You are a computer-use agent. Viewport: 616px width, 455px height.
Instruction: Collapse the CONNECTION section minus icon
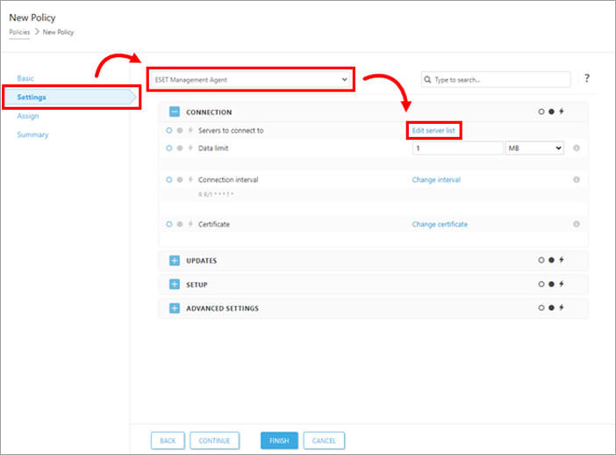coord(175,112)
